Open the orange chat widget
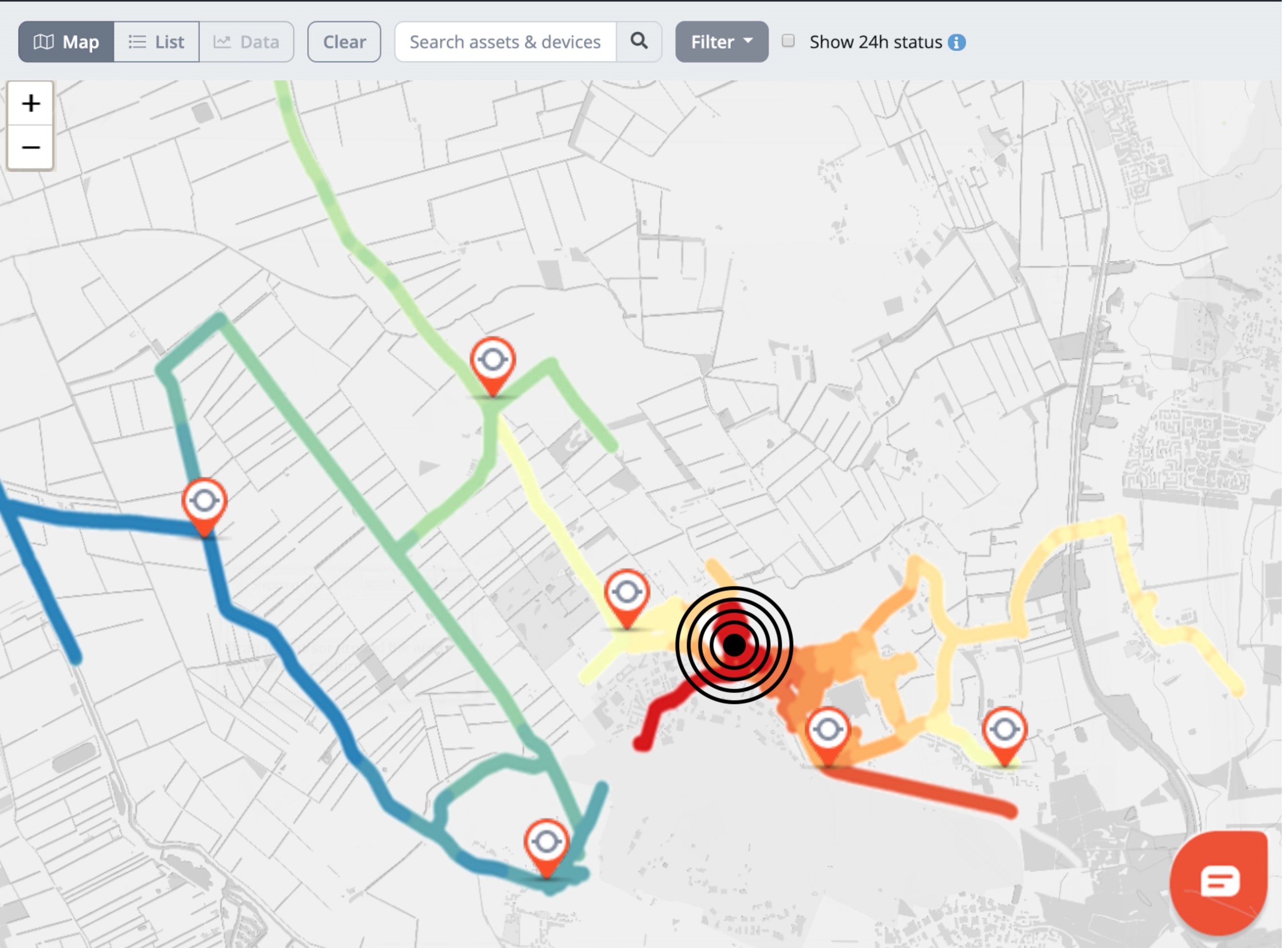This screenshot has height=948, width=1284. click(1219, 882)
